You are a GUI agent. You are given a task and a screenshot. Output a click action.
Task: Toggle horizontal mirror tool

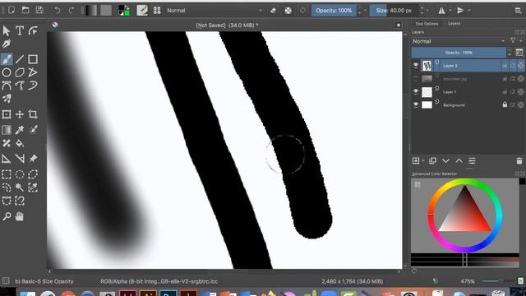tap(442, 11)
